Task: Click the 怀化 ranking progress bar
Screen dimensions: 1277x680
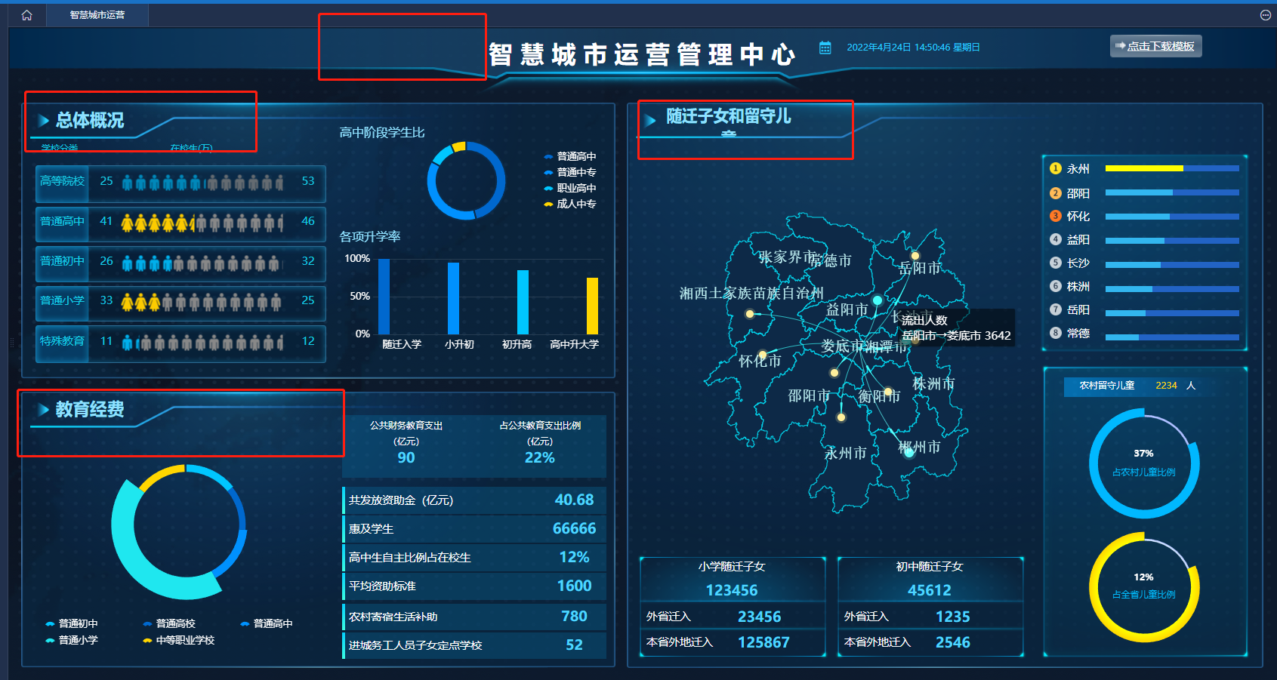Action: point(1172,217)
